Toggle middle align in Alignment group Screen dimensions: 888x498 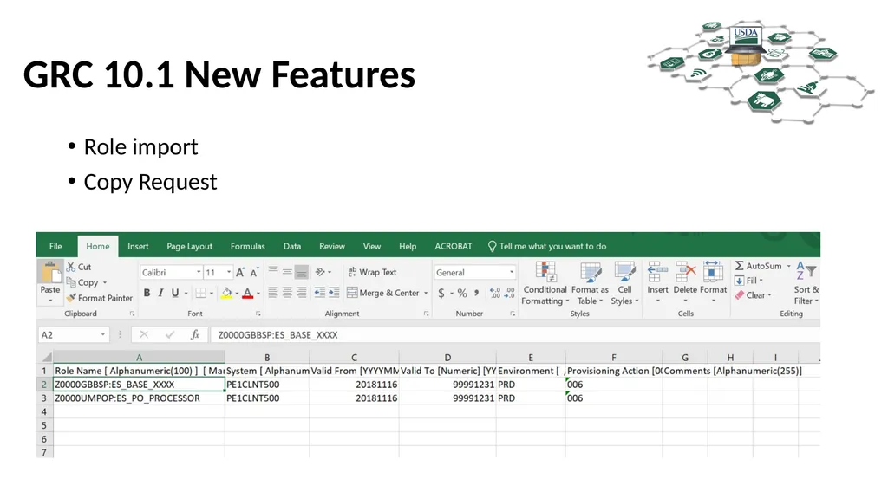[287, 272]
